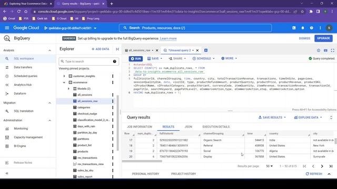The image size is (337, 189).
Task: Open actions menu for products table
Action: 113,152
